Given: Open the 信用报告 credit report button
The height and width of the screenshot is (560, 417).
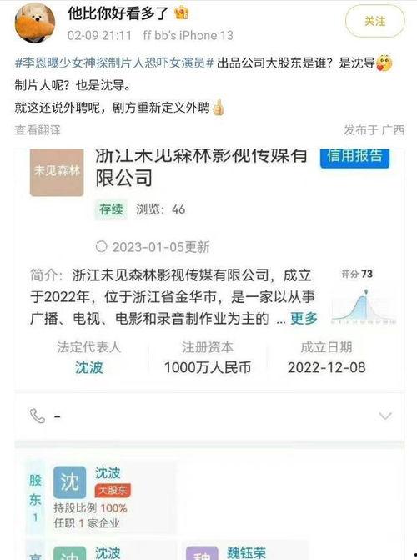Looking at the screenshot, I should 354,157.
